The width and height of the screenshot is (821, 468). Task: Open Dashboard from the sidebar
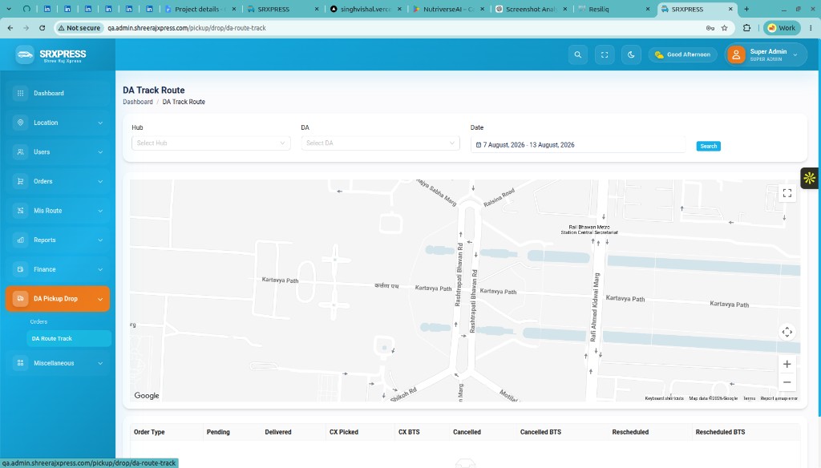coord(58,93)
